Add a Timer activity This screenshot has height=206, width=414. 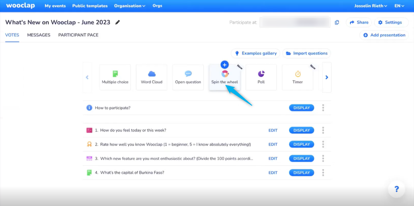pyautogui.click(x=298, y=77)
